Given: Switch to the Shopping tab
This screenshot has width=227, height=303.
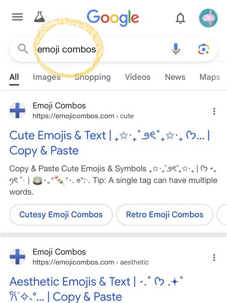Looking at the screenshot, I should point(92,77).
